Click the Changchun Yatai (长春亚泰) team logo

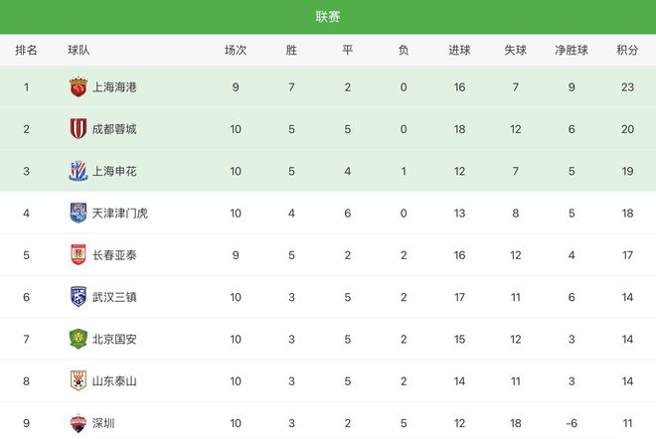coord(78,254)
